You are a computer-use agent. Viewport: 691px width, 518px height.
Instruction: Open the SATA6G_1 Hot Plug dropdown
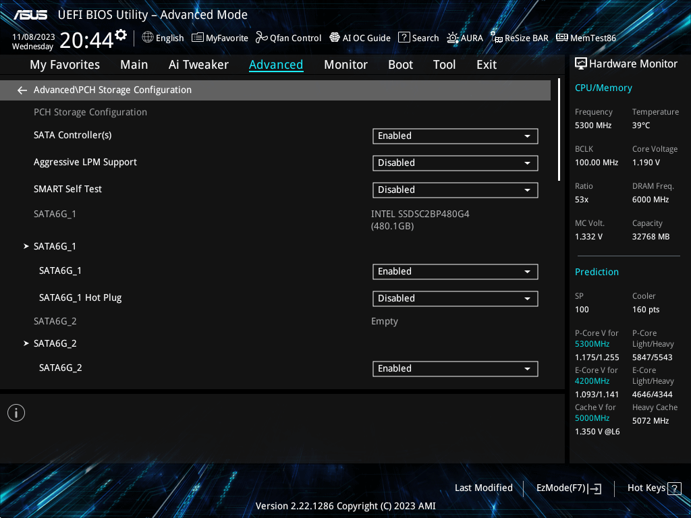(455, 299)
